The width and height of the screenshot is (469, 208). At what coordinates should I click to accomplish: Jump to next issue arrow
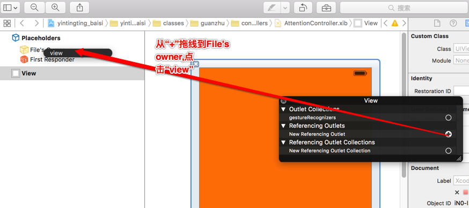point(404,23)
